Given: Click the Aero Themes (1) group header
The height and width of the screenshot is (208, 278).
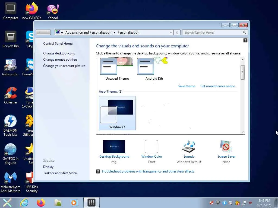Looking at the screenshot, I should pos(110,92).
